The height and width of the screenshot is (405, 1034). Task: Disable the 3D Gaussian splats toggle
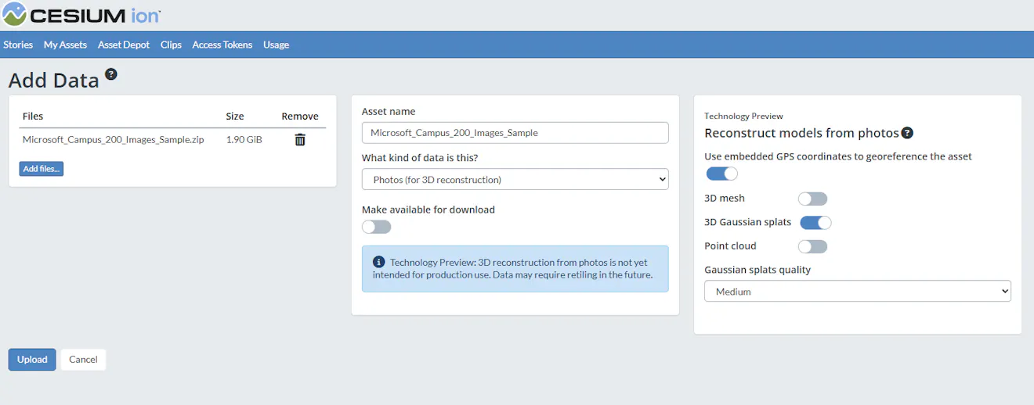[815, 223]
